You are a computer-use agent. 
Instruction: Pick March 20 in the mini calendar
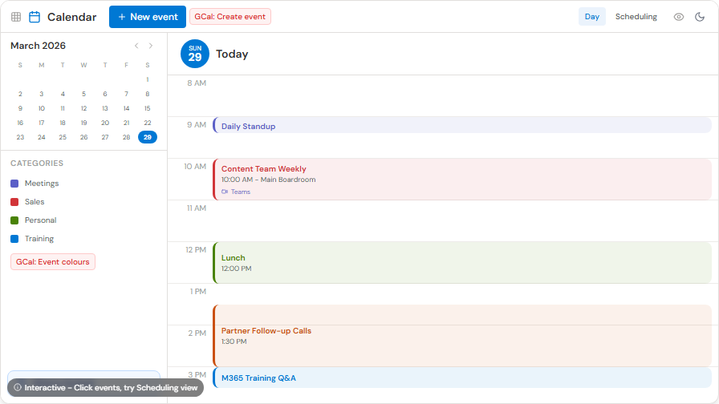(x=105, y=123)
